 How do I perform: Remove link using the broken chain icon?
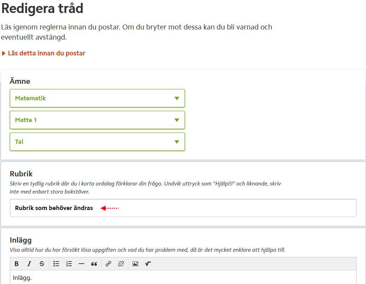(x=121, y=264)
